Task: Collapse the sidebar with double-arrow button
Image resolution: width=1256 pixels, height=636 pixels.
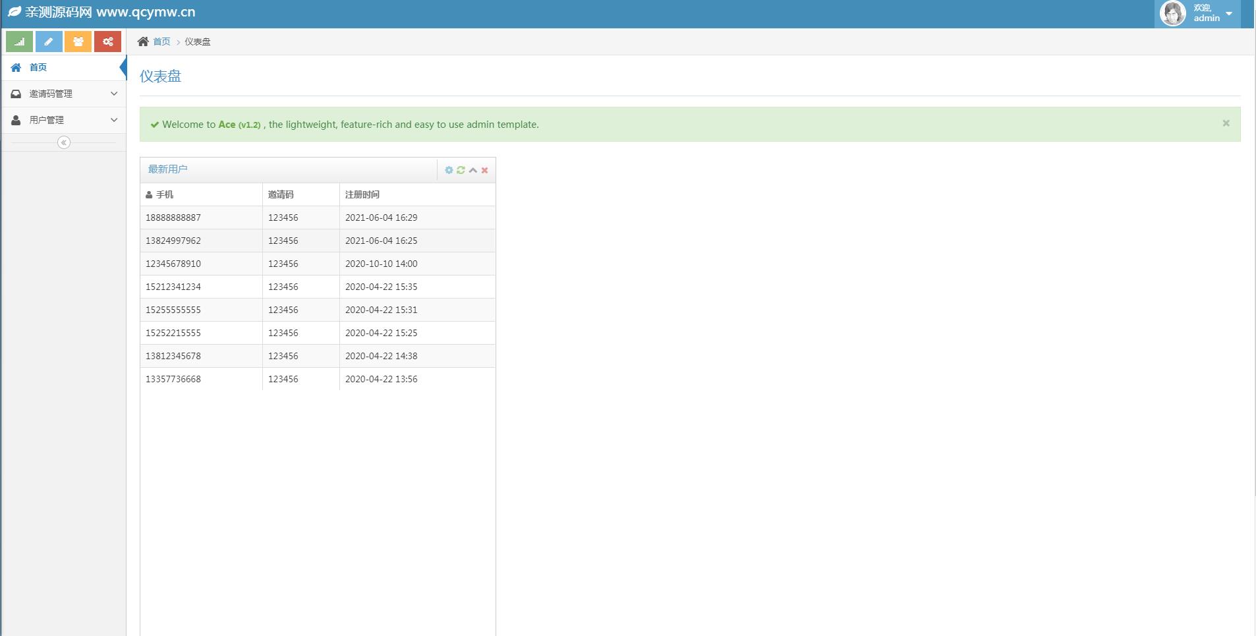Action: (x=64, y=142)
